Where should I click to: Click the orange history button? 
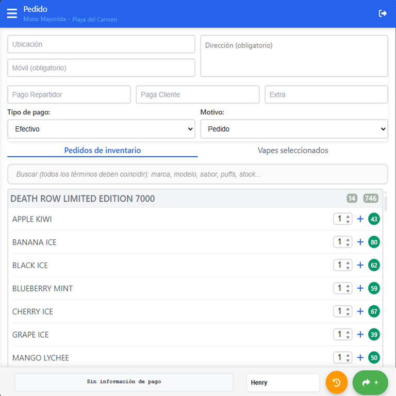336,382
